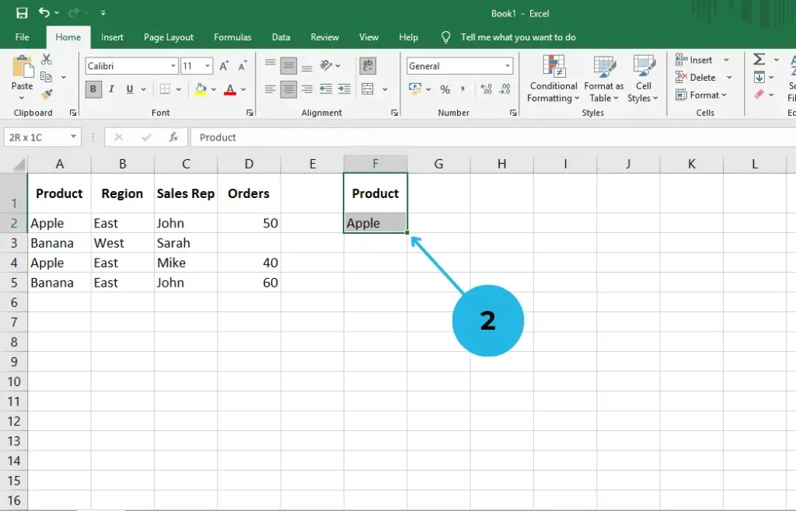This screenshot has height=511, width=796.
Task: Click Increase Decimal
Action: point(486,89)
